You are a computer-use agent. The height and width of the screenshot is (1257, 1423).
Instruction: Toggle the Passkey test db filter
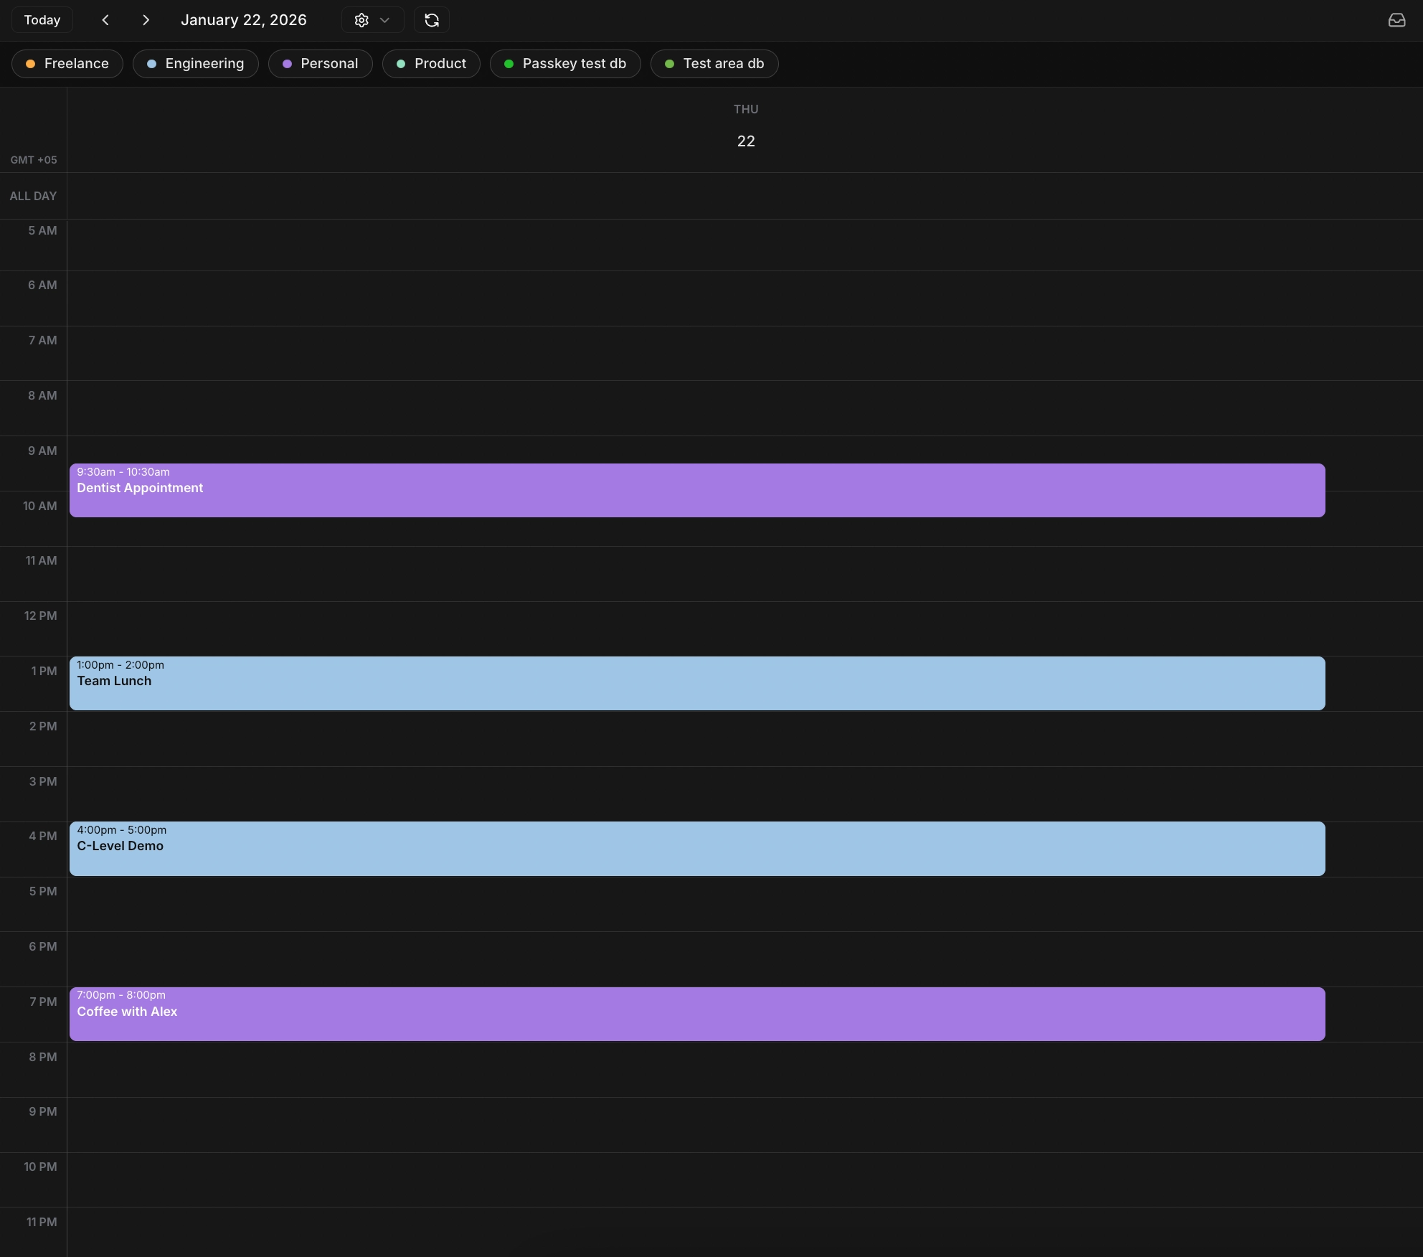click(x=565, y=64)
